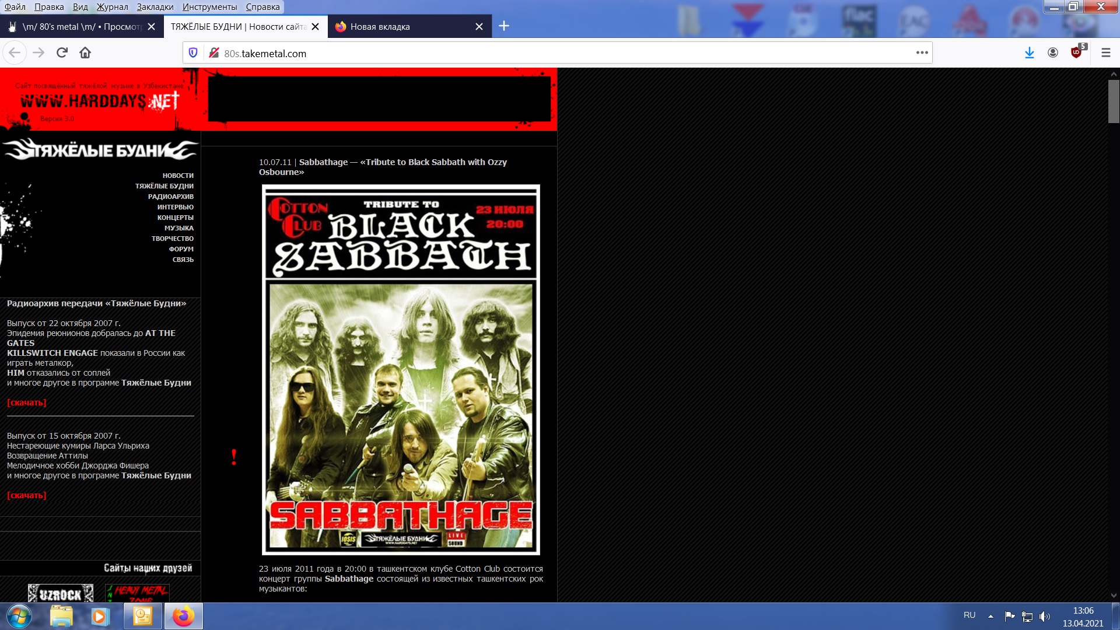1120x630 pixels.
Task: Click the browser Reload button
Action: click(x=62, y=53)
